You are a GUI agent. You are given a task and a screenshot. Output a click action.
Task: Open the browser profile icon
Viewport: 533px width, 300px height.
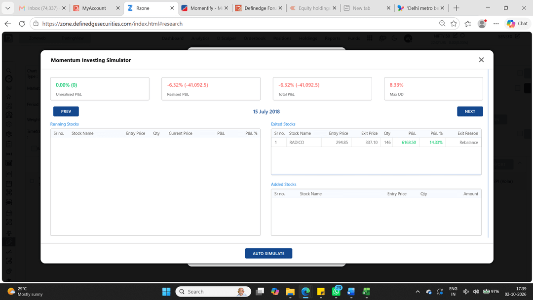(x=482, y=24)
